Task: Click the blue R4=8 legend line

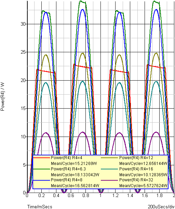Action: tap(41, 180)
